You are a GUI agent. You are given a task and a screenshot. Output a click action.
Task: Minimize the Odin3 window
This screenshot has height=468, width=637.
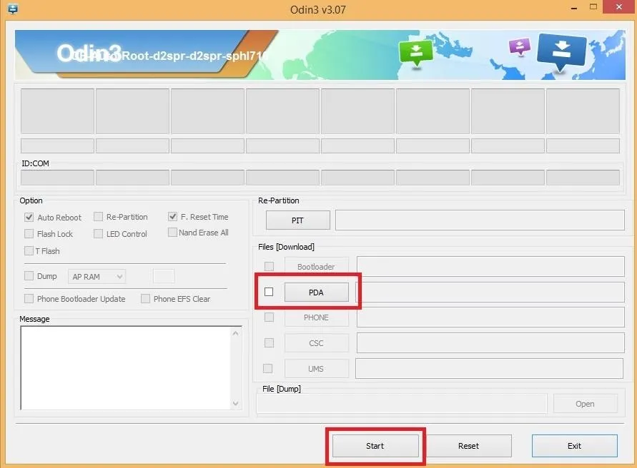[574, 8]
